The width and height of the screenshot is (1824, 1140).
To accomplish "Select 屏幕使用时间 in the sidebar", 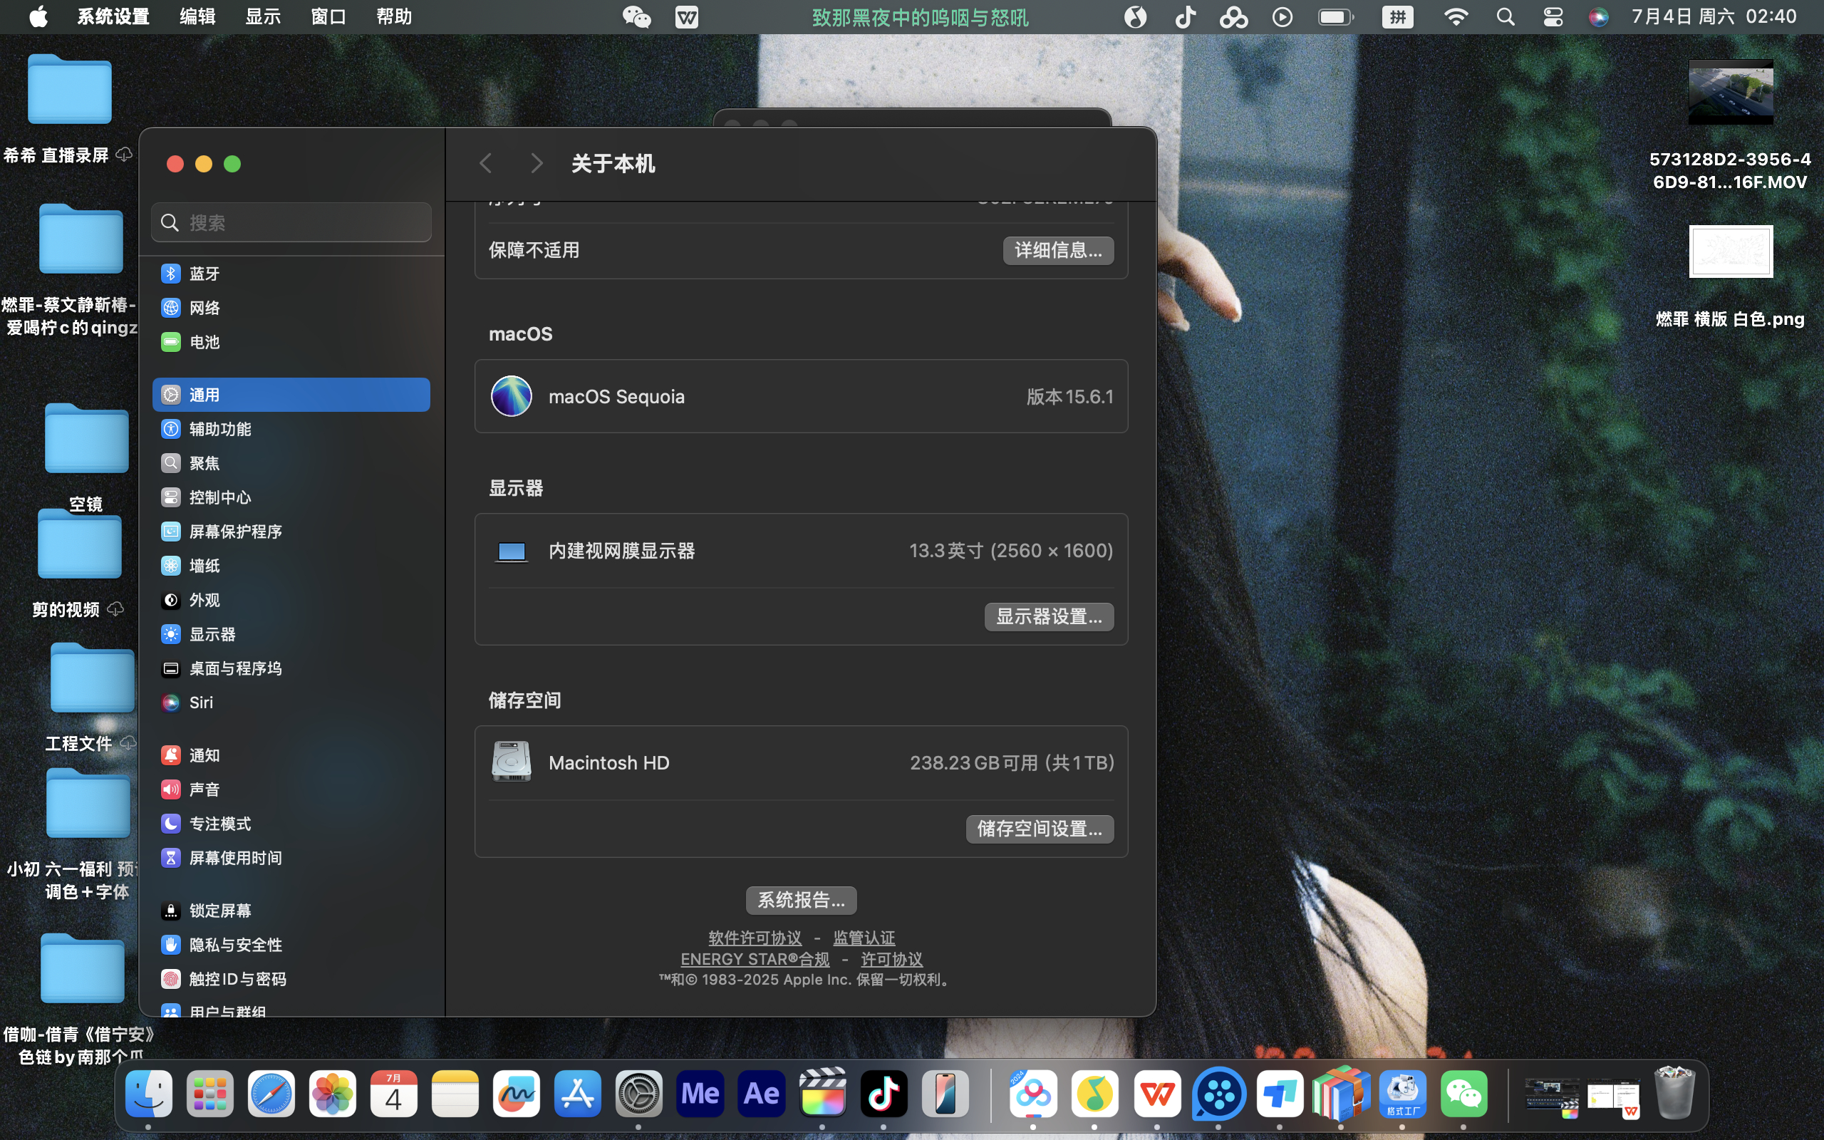I will pos(291,858).
